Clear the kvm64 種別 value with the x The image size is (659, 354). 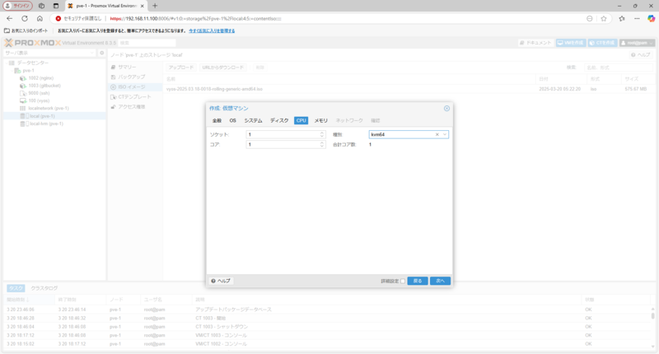(x=437, y=134)
